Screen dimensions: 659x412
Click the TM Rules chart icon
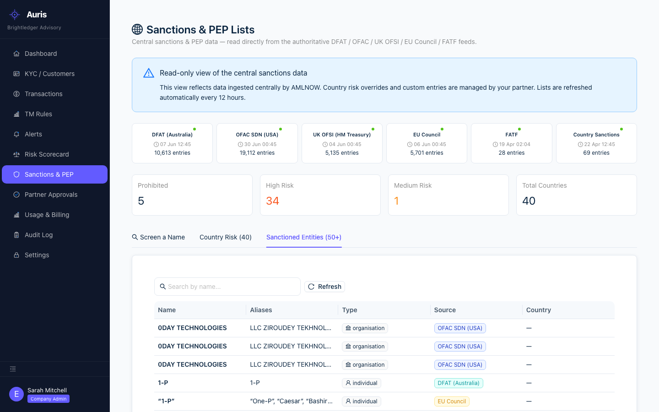click(x=16, y=114)
